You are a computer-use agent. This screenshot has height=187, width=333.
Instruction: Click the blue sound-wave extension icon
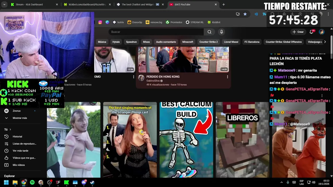(256, 14)
